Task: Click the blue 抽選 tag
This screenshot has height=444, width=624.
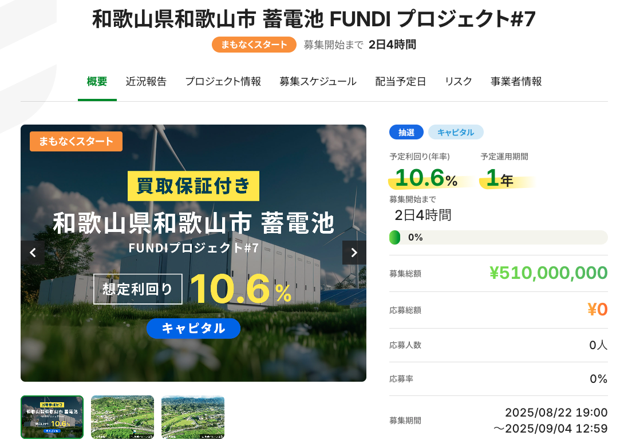Action: pos(406,132)
